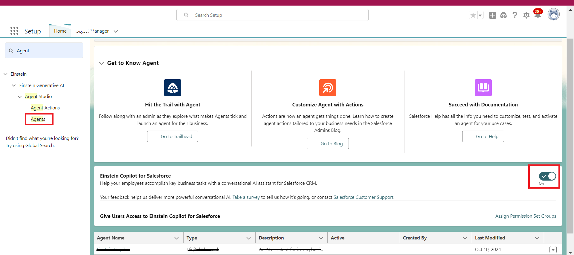
Task: Click the orange Customize Agent Actions icon
Action: coord(328,88)
